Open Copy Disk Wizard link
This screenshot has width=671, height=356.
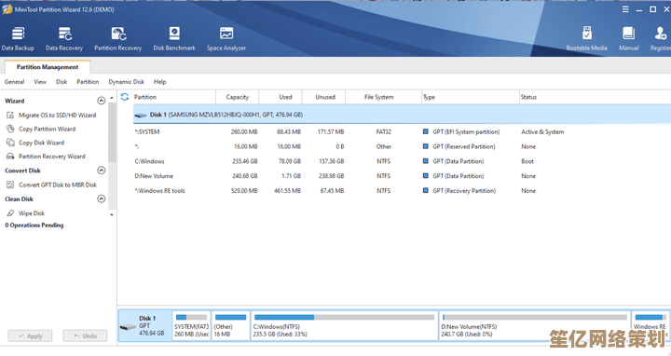click(42, 143)
